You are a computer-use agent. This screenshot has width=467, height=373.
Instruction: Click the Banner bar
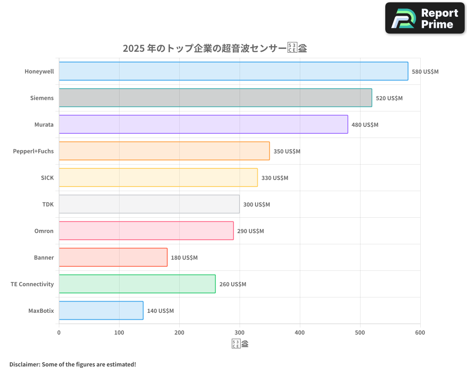(112, 257)
